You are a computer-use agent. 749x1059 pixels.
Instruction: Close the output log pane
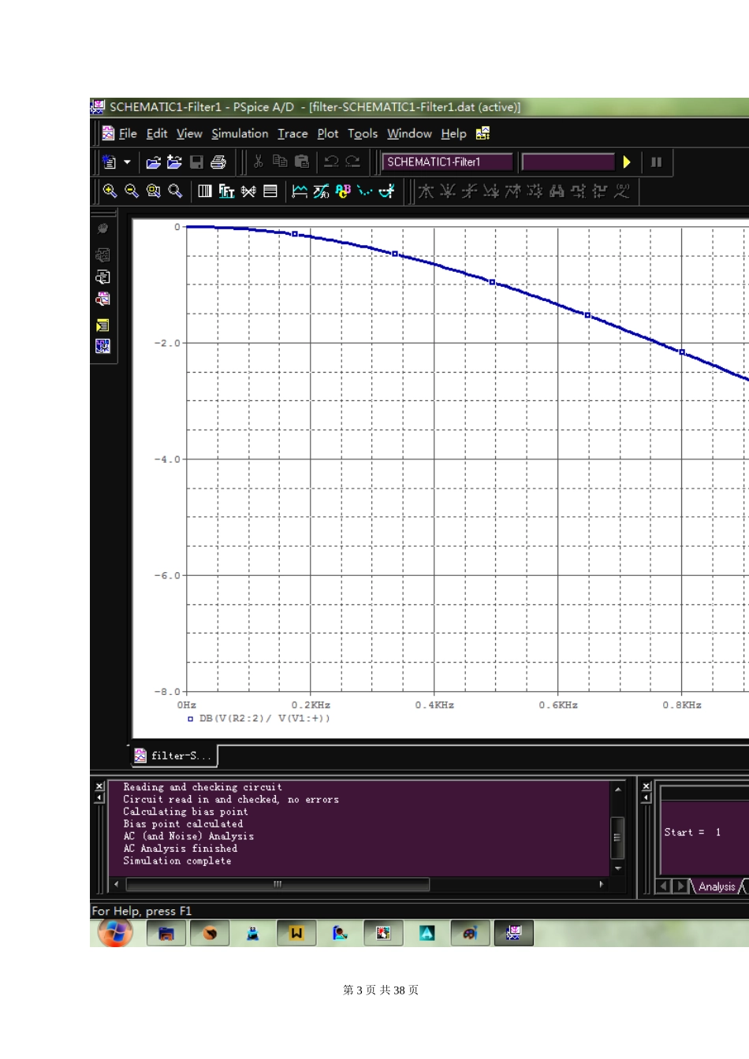coord(99,786)
